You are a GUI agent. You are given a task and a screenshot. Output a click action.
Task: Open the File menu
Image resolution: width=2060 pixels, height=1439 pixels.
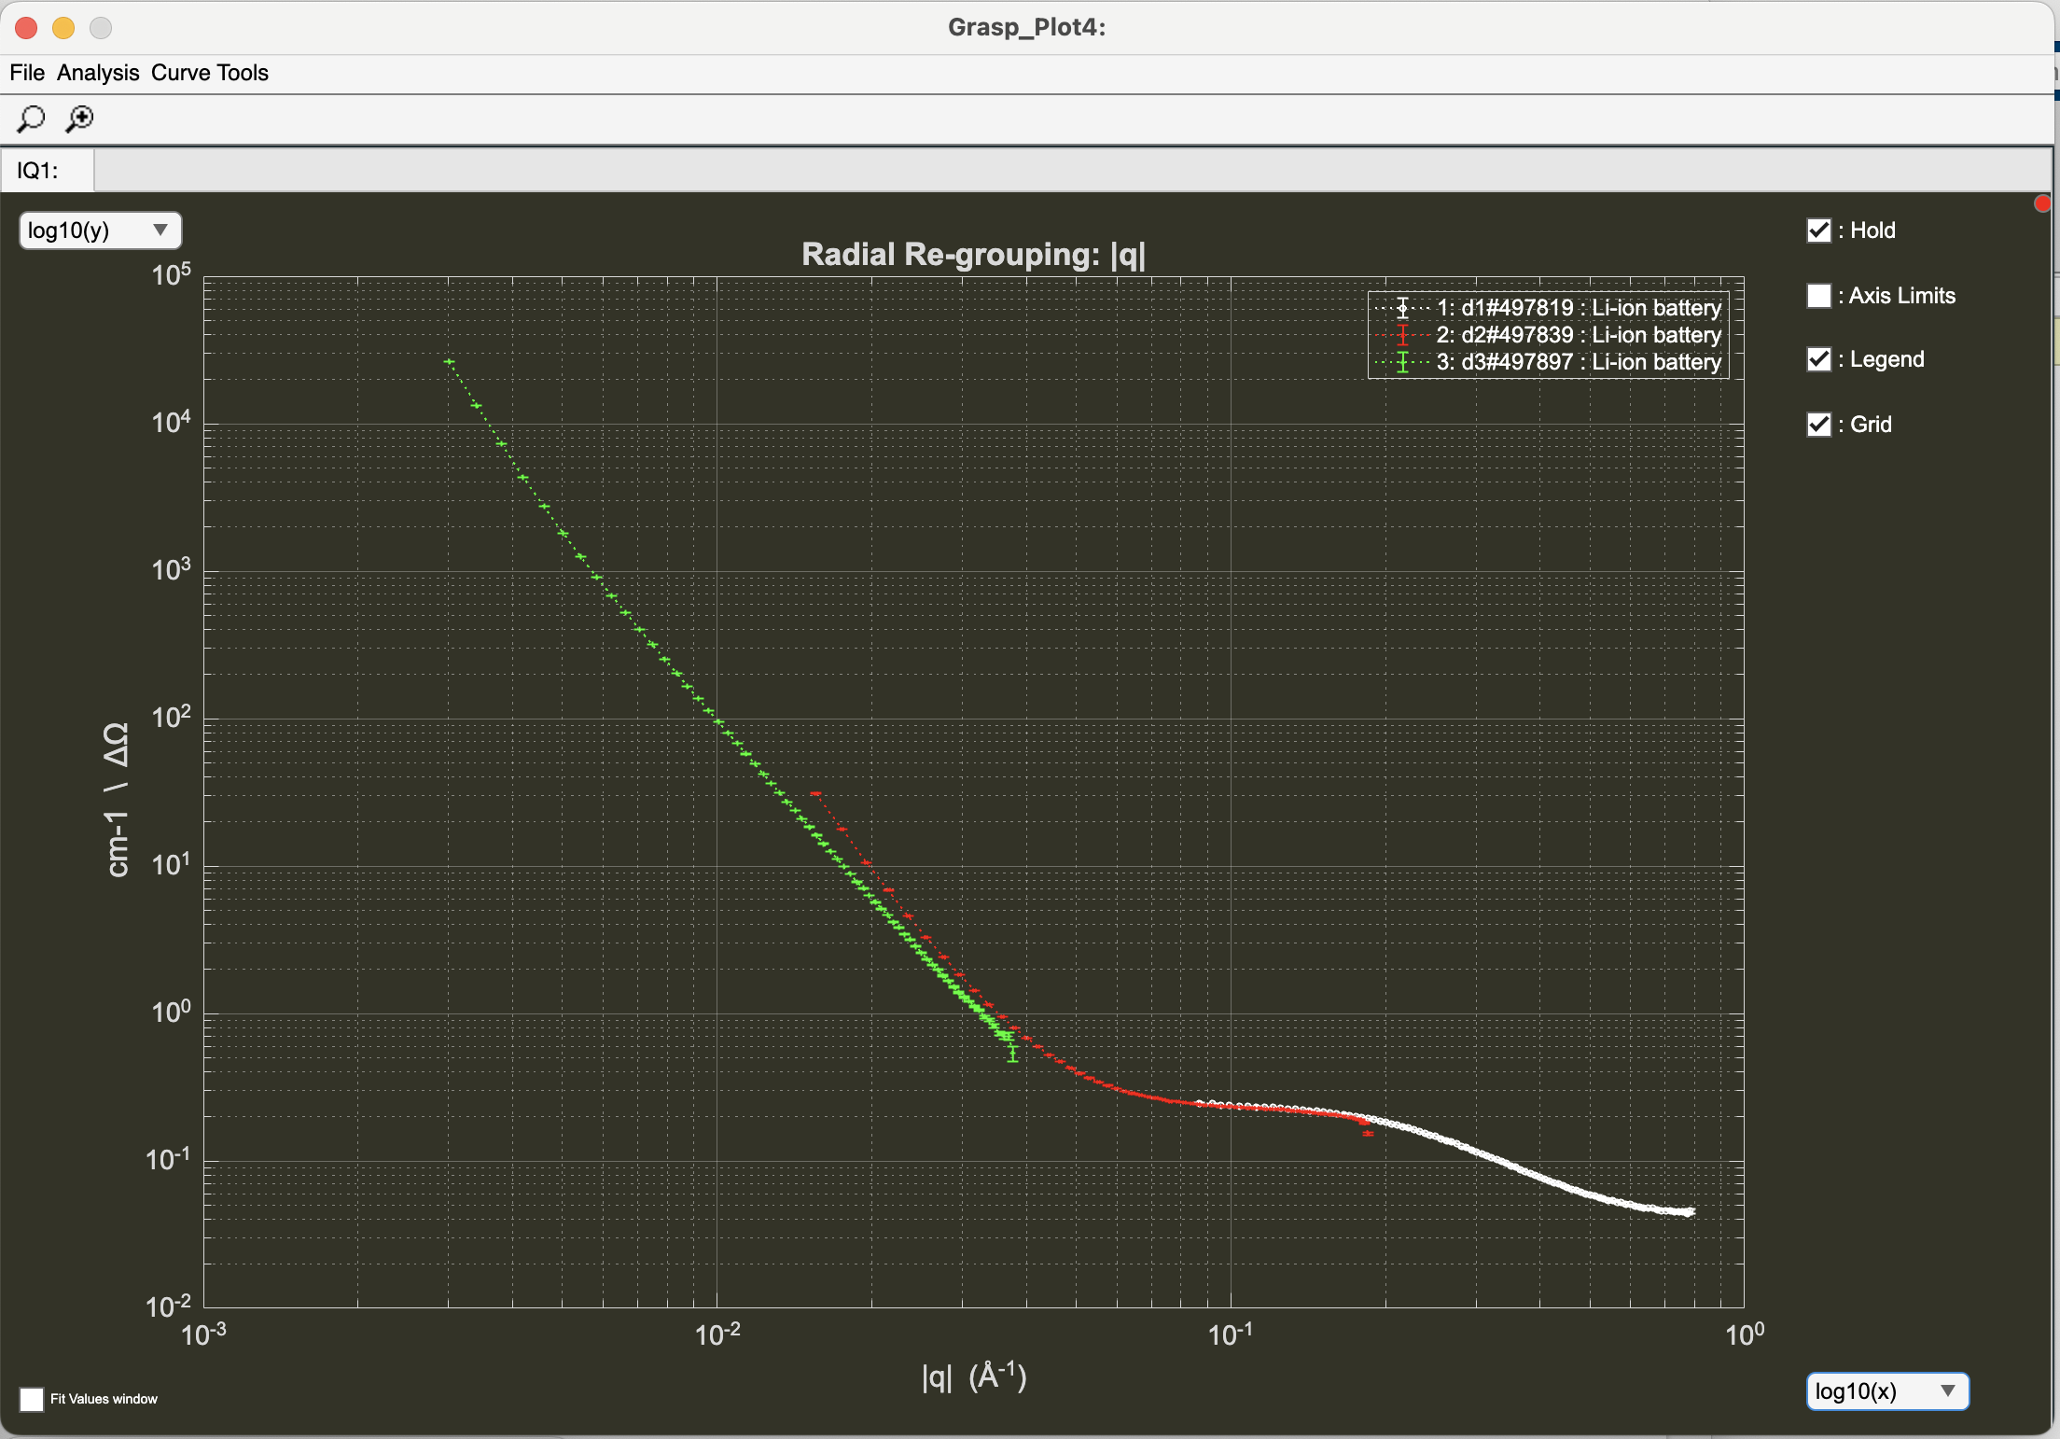27,73
